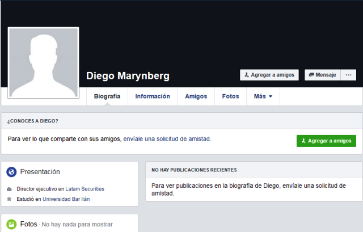Click the globe icon beside Presentación
The image size is (363, 232).
click(x=11, y=172)
